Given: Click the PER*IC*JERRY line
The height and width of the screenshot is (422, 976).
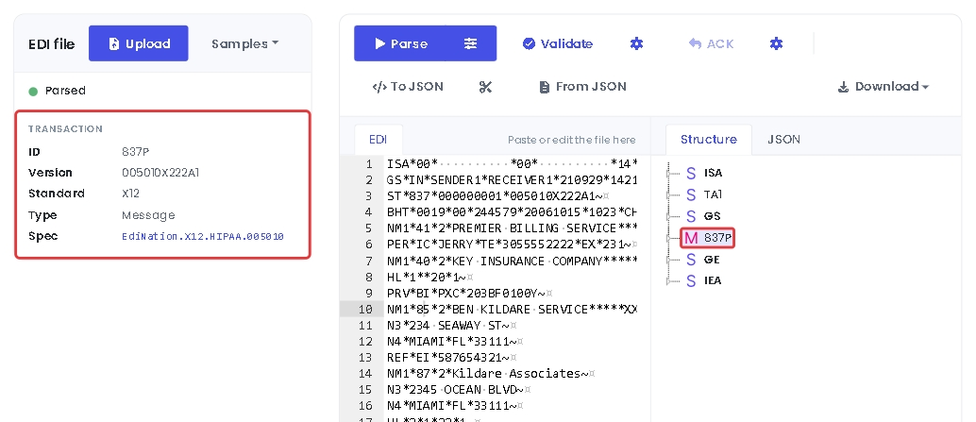Looking at the screenshot, I should [512, 245].
